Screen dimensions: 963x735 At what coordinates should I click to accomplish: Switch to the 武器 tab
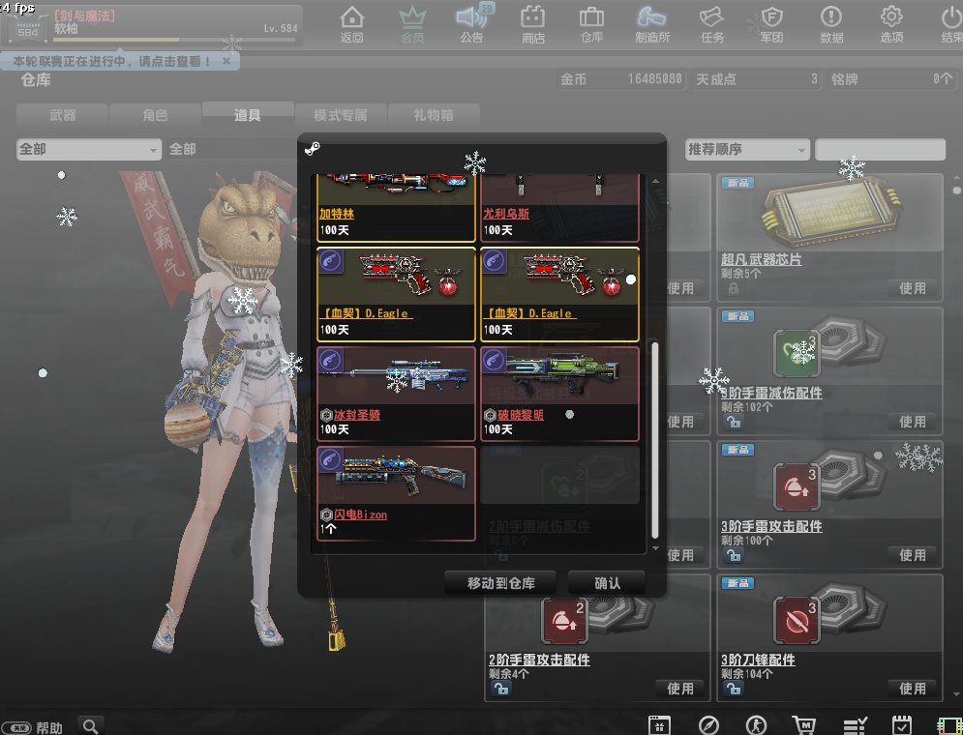(63, 115)
